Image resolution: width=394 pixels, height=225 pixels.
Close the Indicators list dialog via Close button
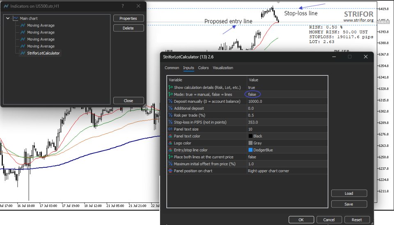pos(128,101)
